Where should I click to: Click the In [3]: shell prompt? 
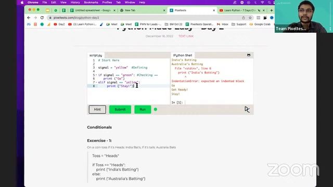[177, 102]
